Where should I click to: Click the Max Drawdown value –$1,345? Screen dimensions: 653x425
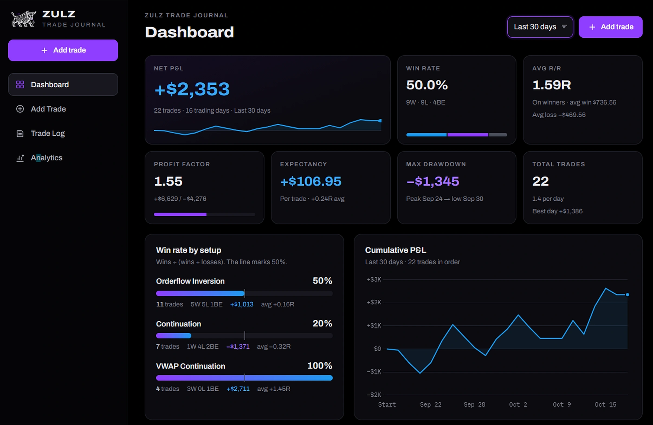tap(433, 181)
